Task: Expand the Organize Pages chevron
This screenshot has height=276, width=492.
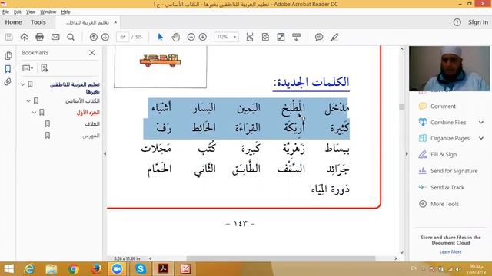Action: (481, 138)
